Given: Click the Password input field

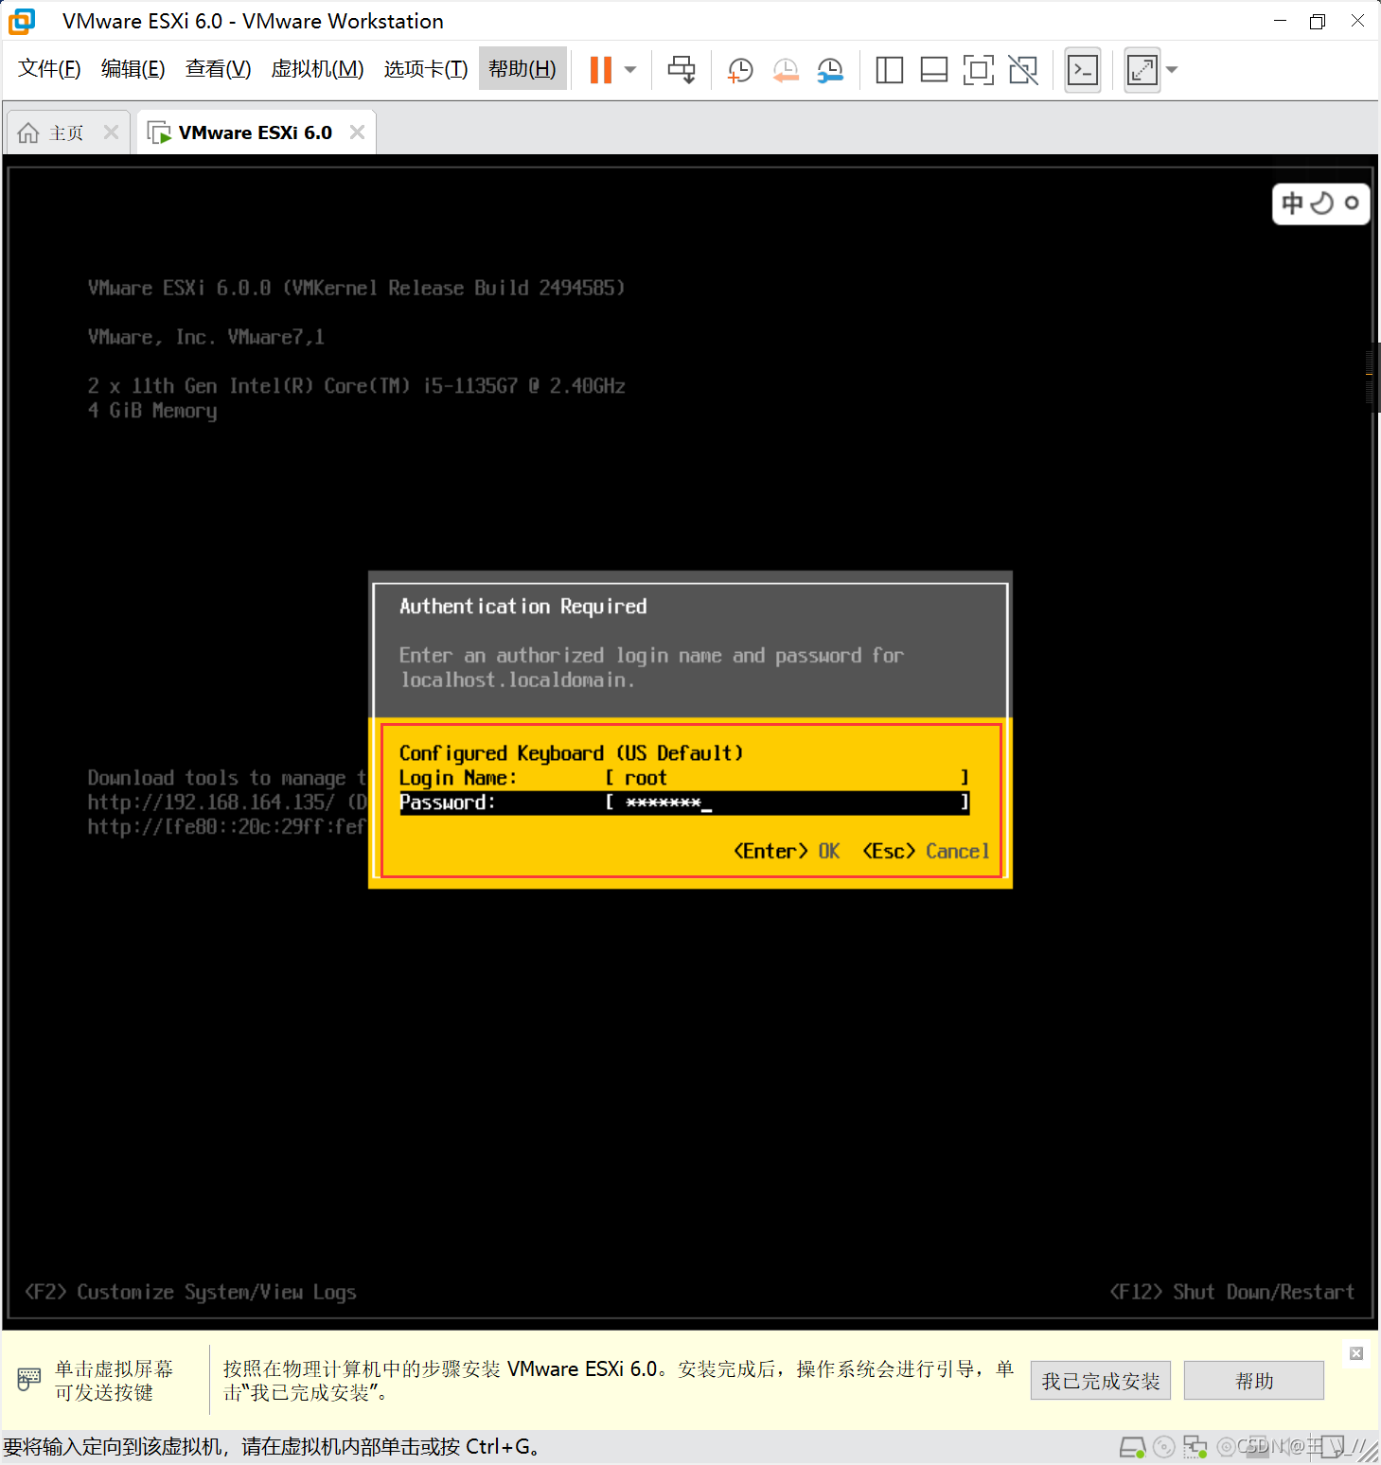Looking at the screenshot, I should (x=787, y=803).
